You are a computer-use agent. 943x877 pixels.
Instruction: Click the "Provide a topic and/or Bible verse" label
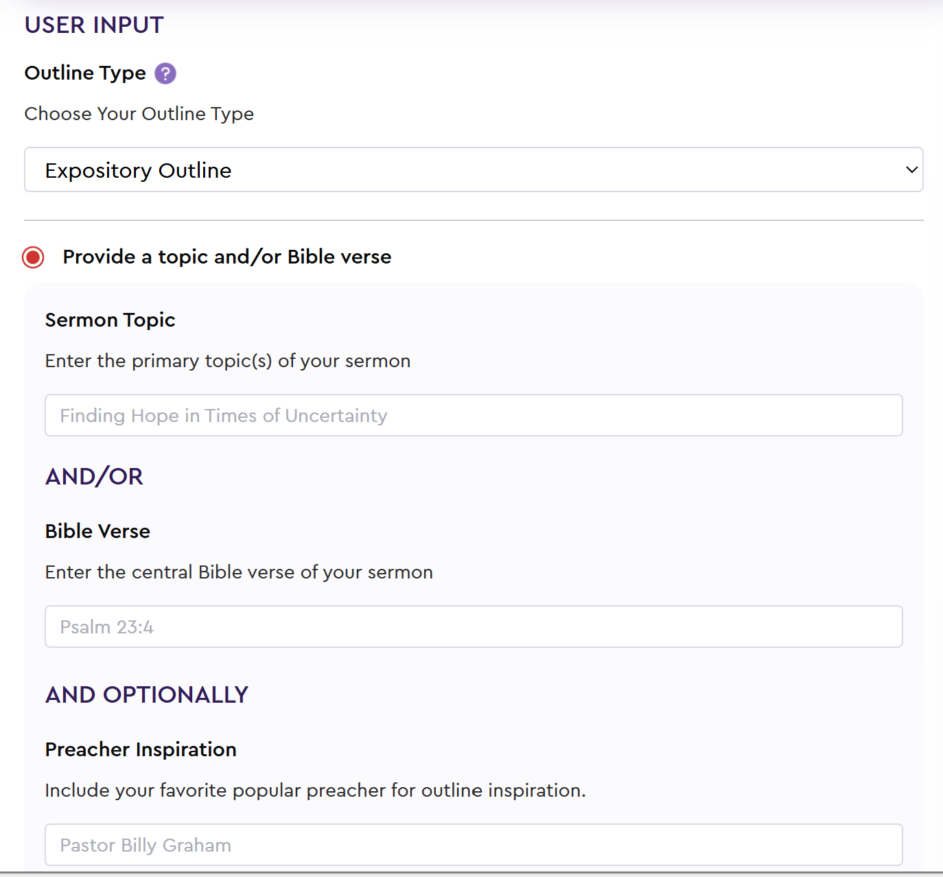tap(226, 257)
